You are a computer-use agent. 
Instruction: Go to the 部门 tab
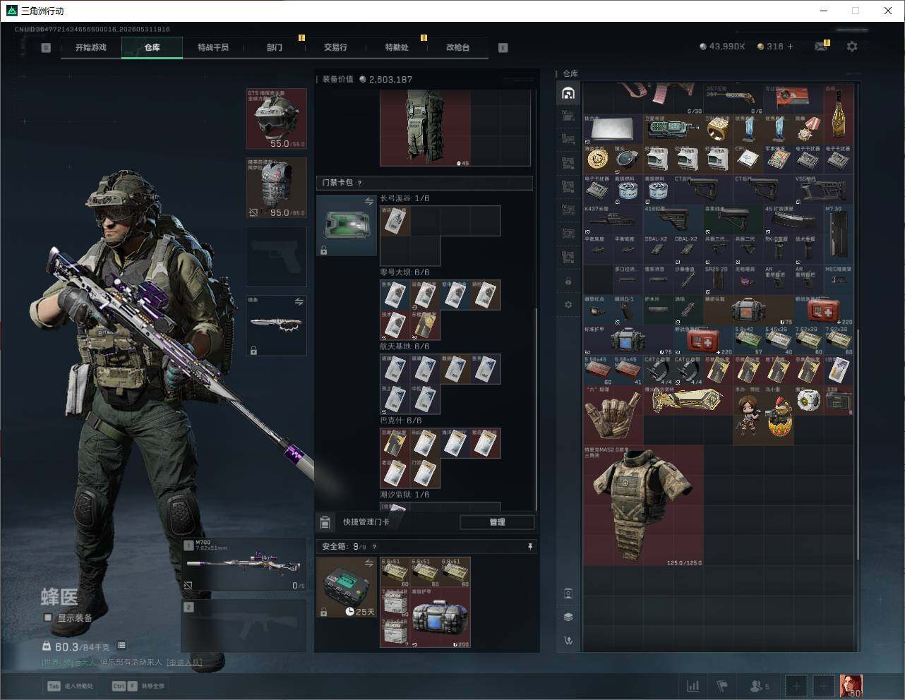(x=275, y=47)
